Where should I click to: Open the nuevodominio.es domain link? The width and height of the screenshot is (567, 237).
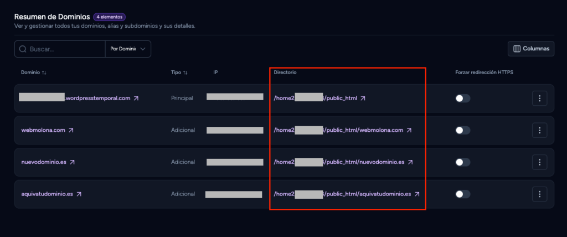point(44,162)
